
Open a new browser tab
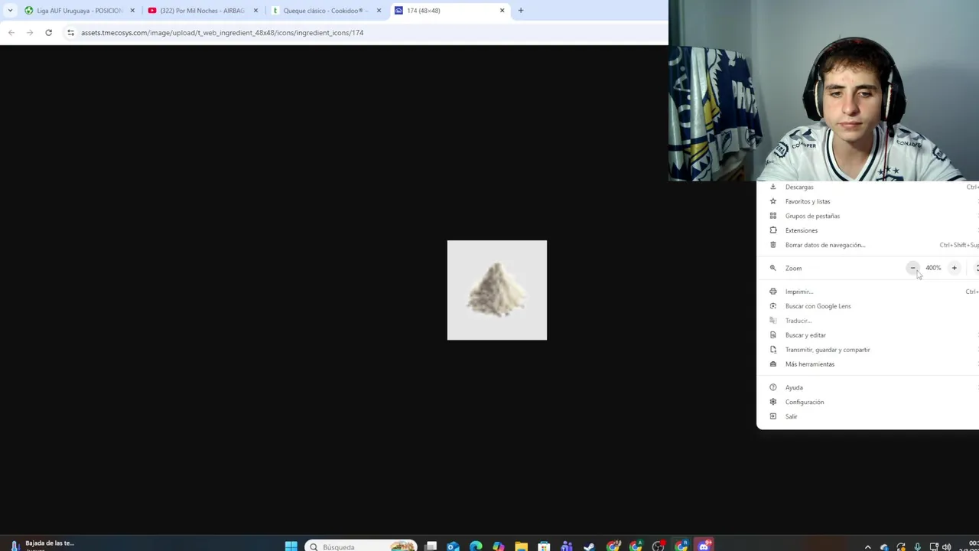click(x=521, y=11)
